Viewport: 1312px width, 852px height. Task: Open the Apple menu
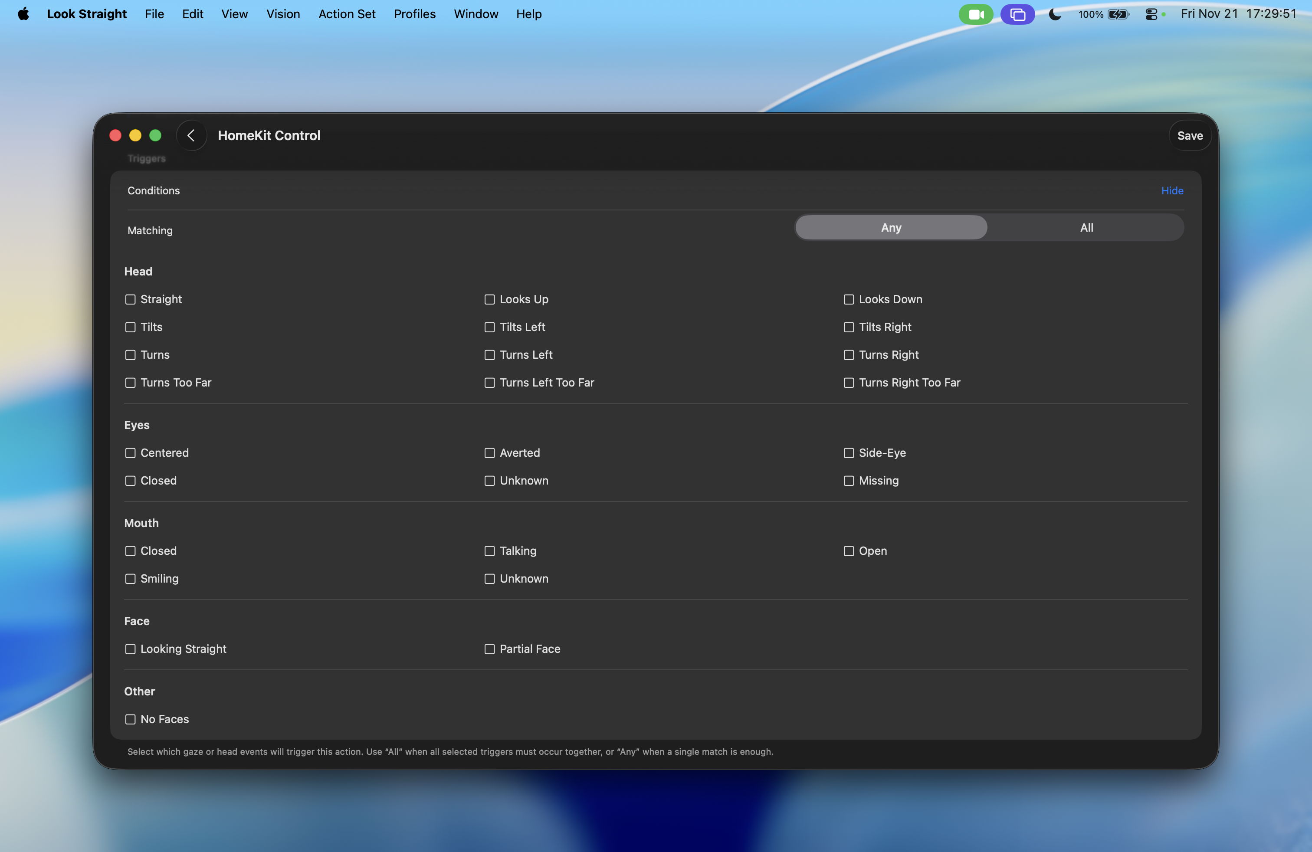click(x=23, y=14)
